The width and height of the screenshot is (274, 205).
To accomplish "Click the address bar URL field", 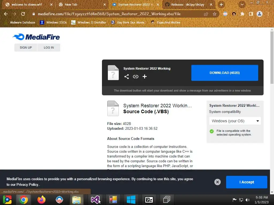I will pyautogui.click(x=109, y=14).
